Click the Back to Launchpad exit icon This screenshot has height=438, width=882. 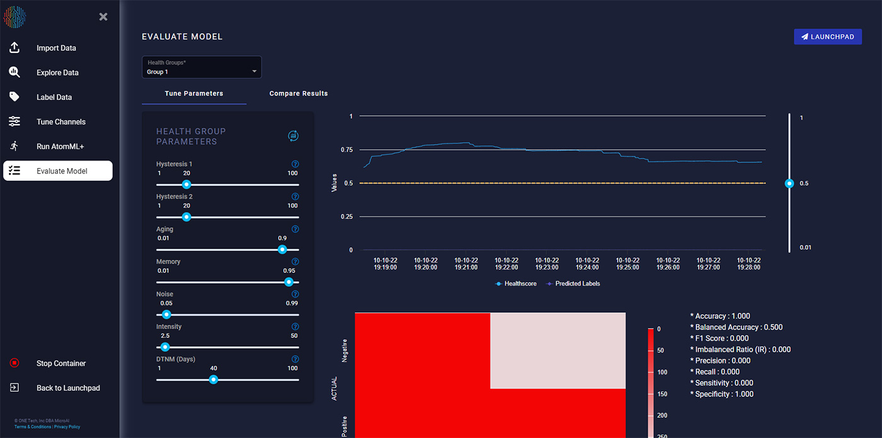click(x=14, y=388)
